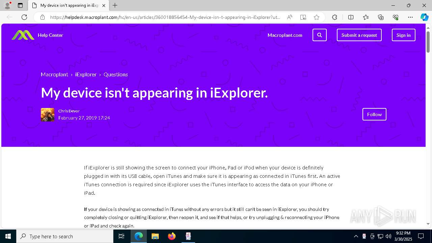Image resolution: width=432 pixels, height=243 pixels.
Task: Click the Windows search box
Action: tap(65, 236)
